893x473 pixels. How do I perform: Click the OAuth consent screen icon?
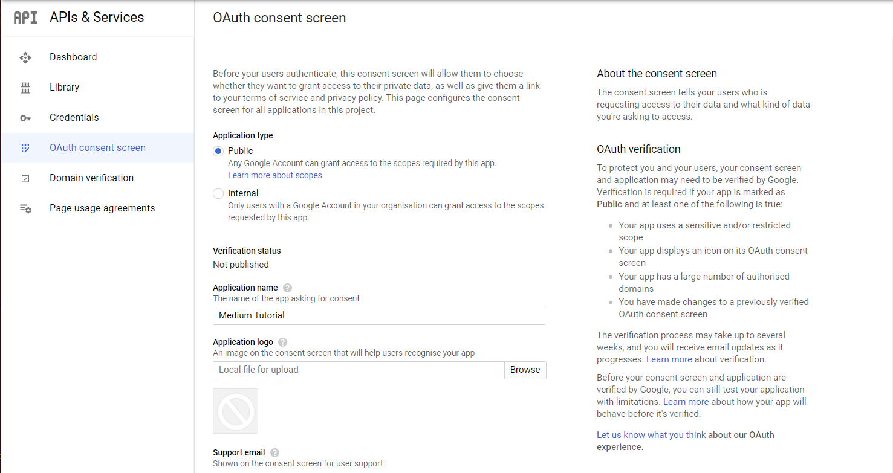[x=25, y=148]
